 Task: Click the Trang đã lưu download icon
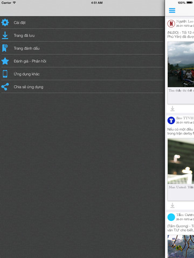tap(5, 35)
